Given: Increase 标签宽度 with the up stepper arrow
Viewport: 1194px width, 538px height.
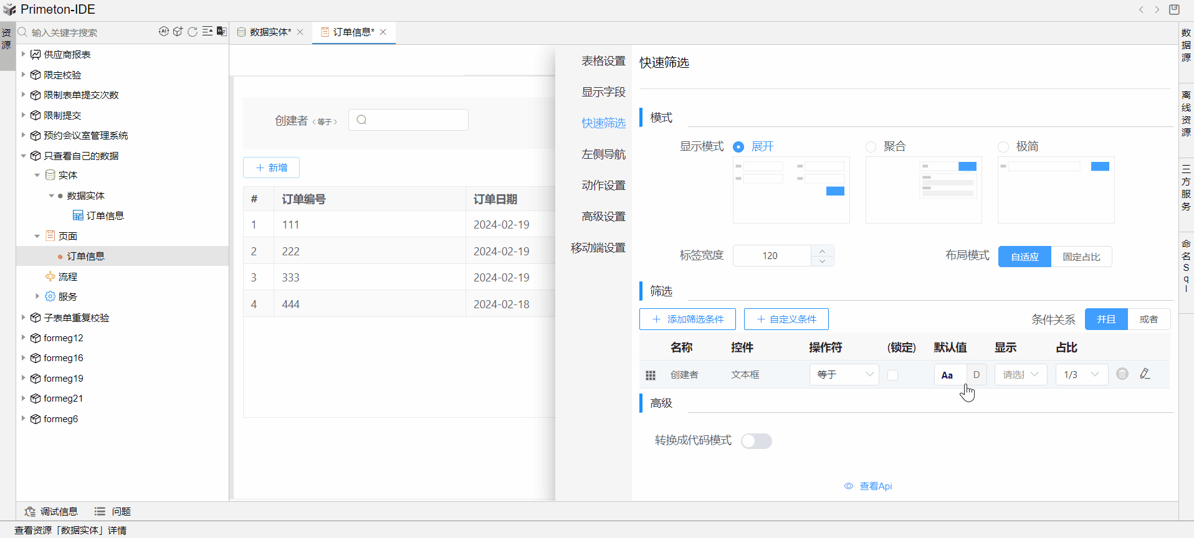Looking at the screenshot, I should pos(822,251).
